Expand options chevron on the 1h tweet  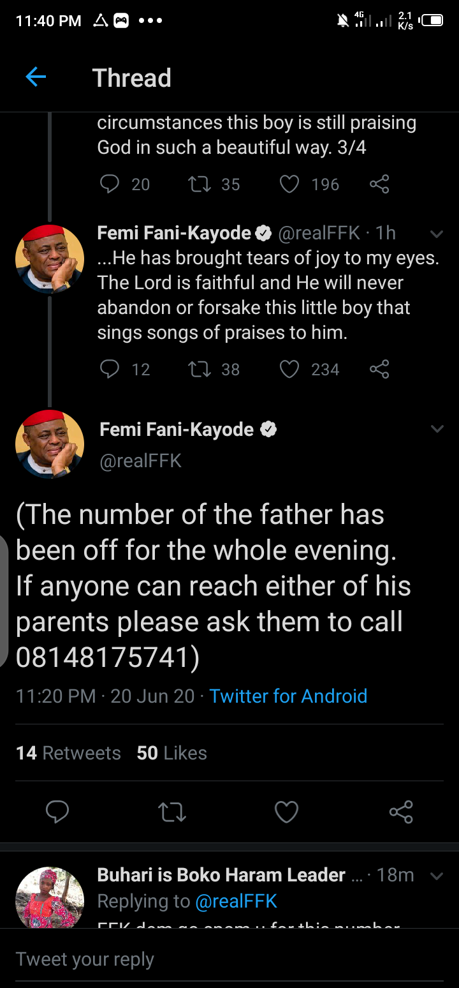click(437, 234)
